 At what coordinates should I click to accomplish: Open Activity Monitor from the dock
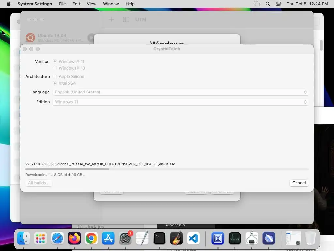point(235,238)
